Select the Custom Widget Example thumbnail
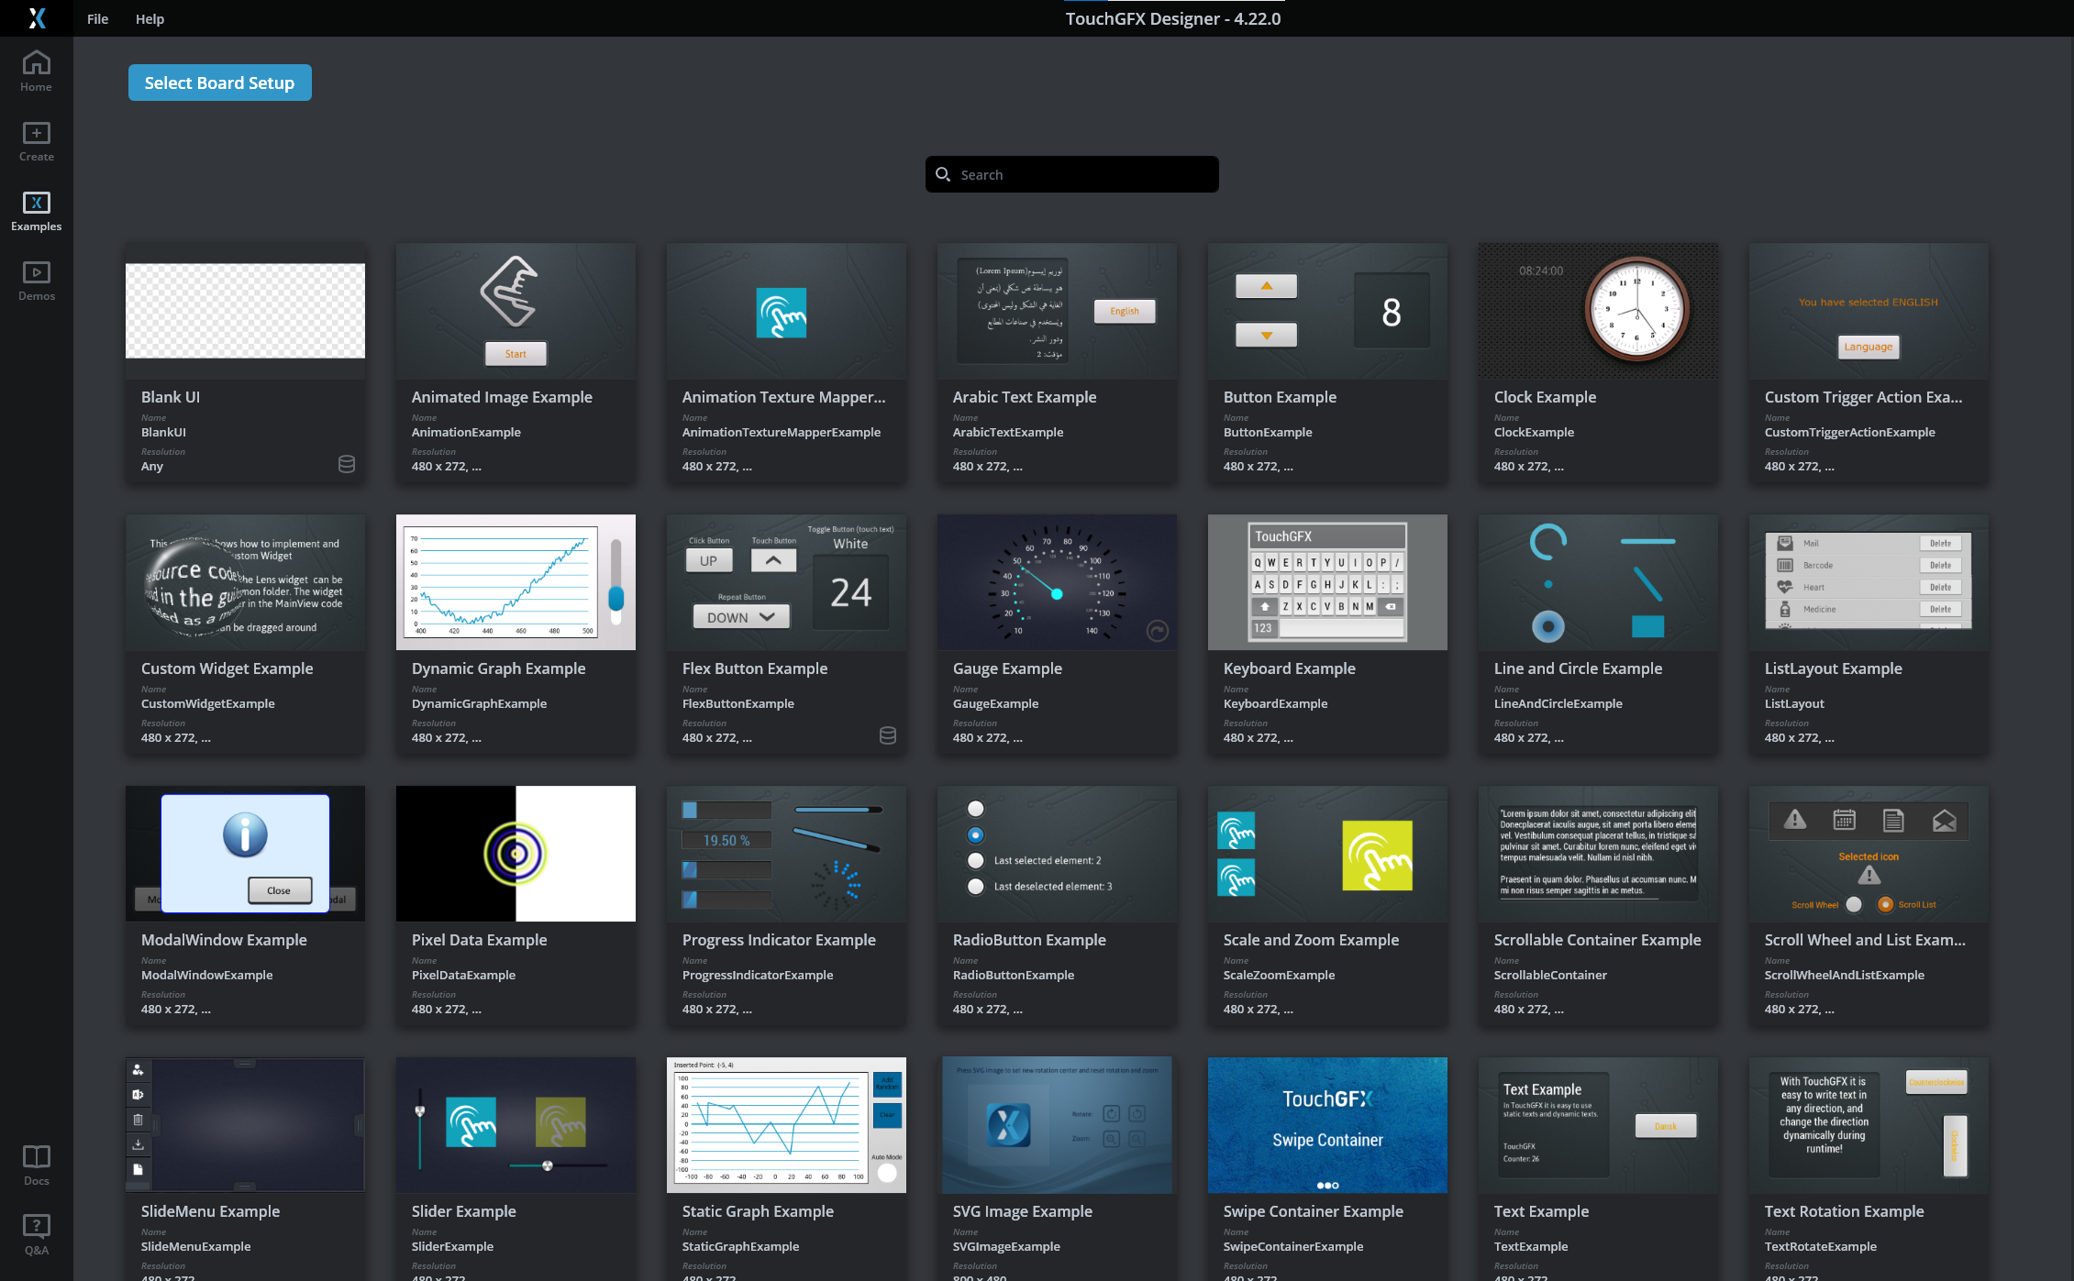 click(x=245, y=582)
